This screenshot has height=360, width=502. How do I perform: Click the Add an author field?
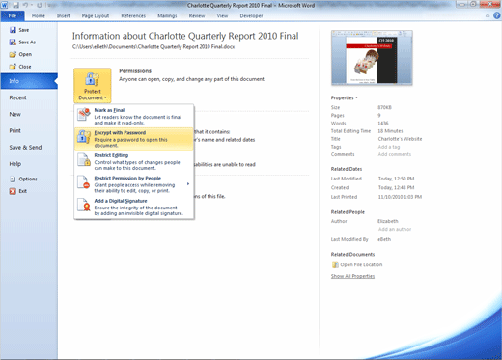395,229
